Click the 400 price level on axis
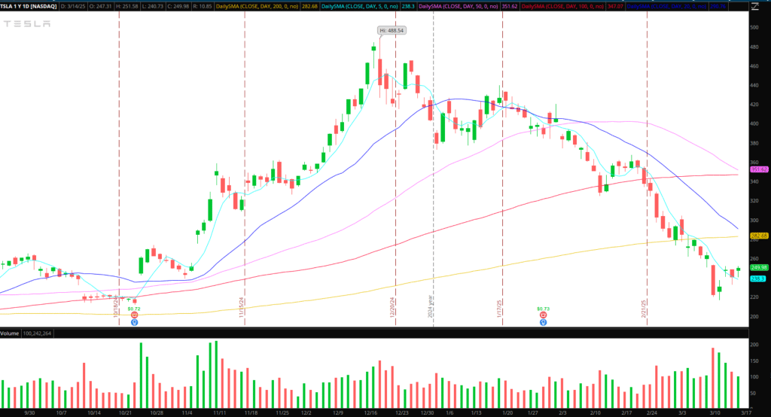The height and width of the screenshot is (417, 771). click(x=754, y=124)
